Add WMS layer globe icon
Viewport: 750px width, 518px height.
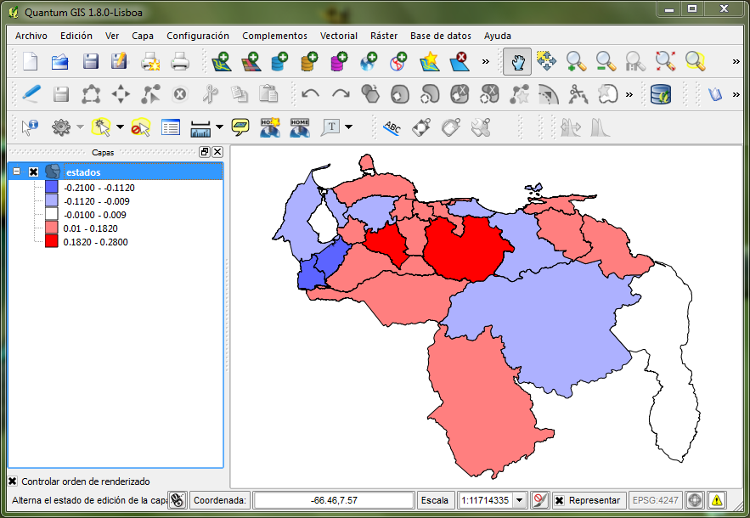369,62
